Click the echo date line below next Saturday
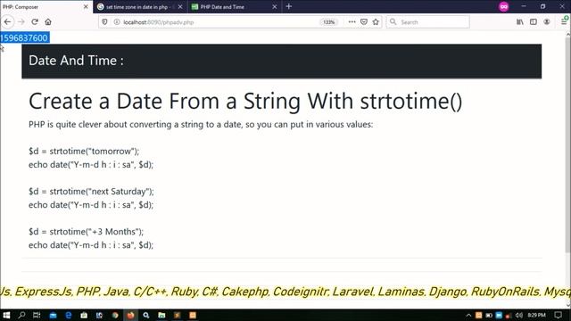Image resolution: width=571 pixels, height=321 pixels. [x=91, y=205]
